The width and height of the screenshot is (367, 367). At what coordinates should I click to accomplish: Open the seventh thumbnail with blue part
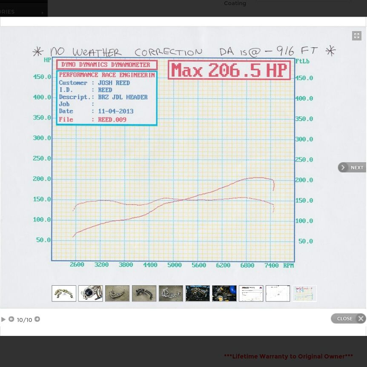(x=224, y=293)
